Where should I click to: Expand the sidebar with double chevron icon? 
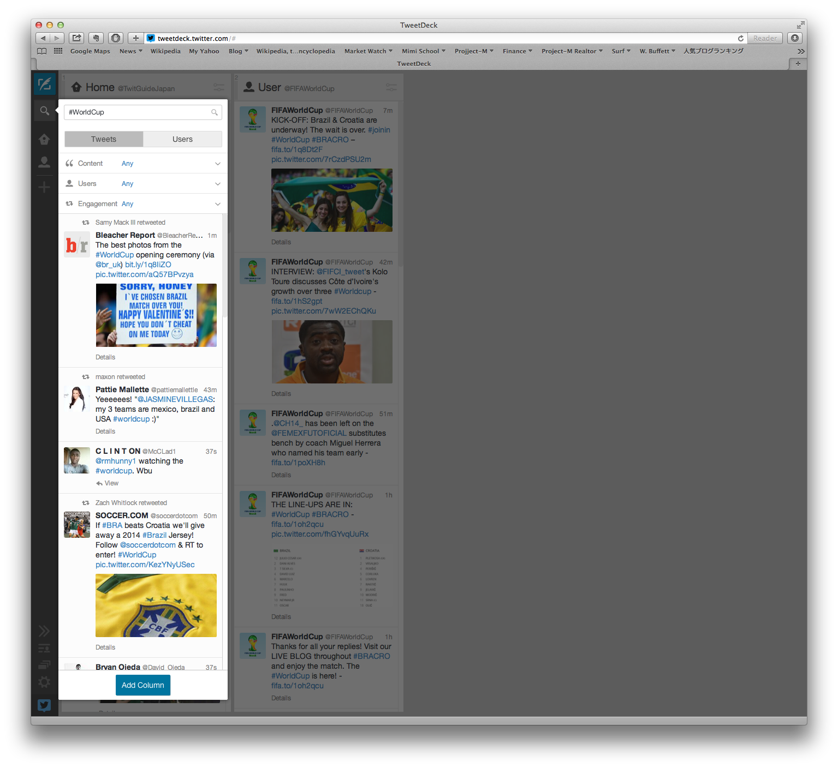click(44, 631)
